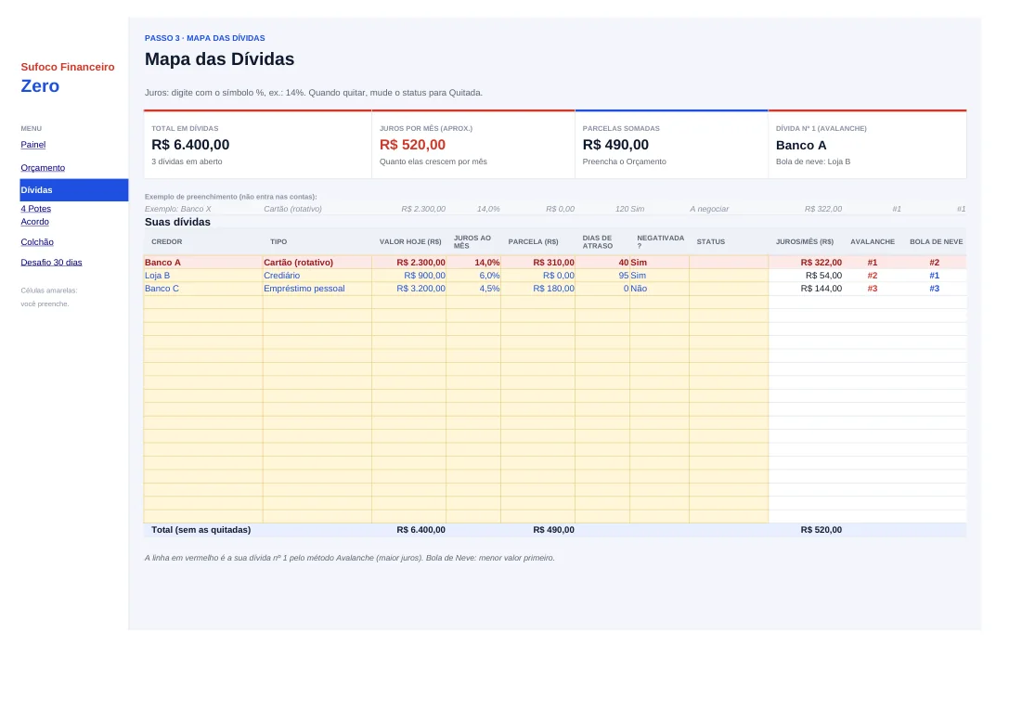Select the 4,5% interest cell
1022x710 pixels.
click(473, 288)
